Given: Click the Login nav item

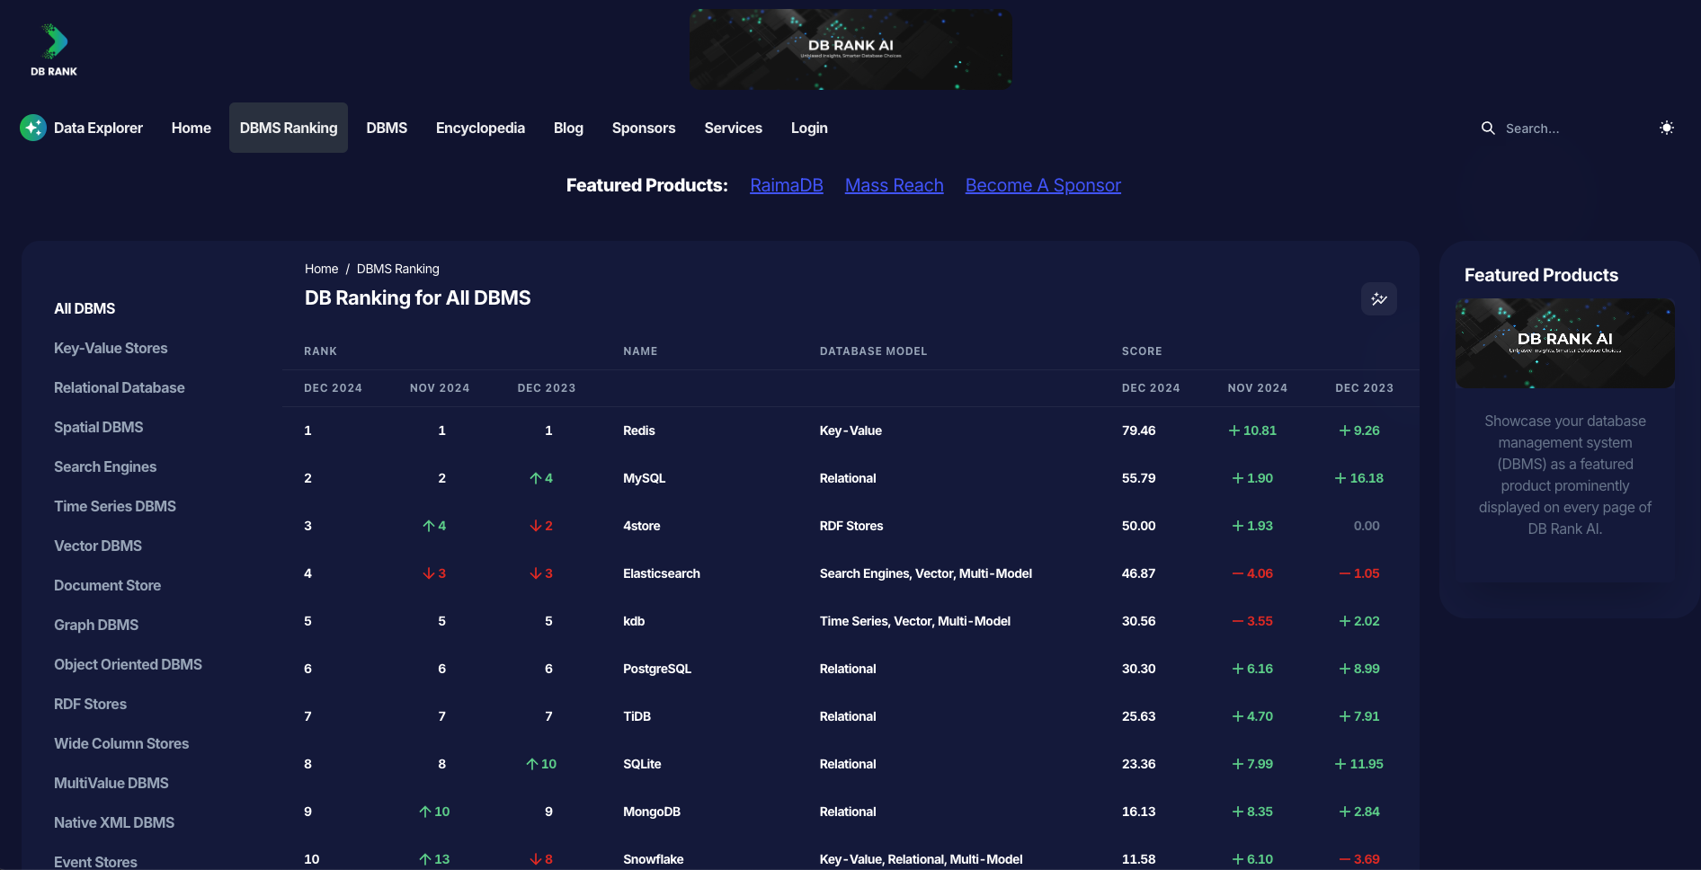Looking at the screenshot, I should pos(809,128).
